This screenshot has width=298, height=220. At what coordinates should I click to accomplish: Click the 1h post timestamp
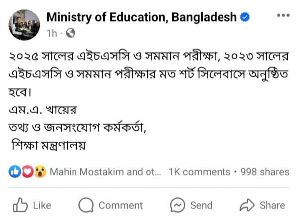(52, 33)
